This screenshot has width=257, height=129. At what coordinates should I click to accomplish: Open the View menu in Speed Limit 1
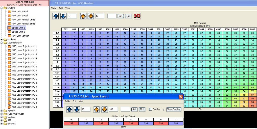tap(81, 101)
